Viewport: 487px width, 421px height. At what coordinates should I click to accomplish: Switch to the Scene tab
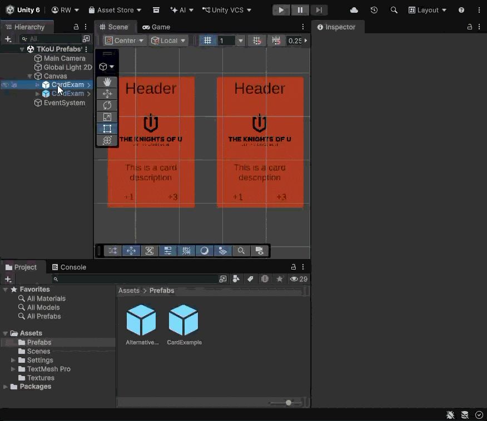coord(114,27)
